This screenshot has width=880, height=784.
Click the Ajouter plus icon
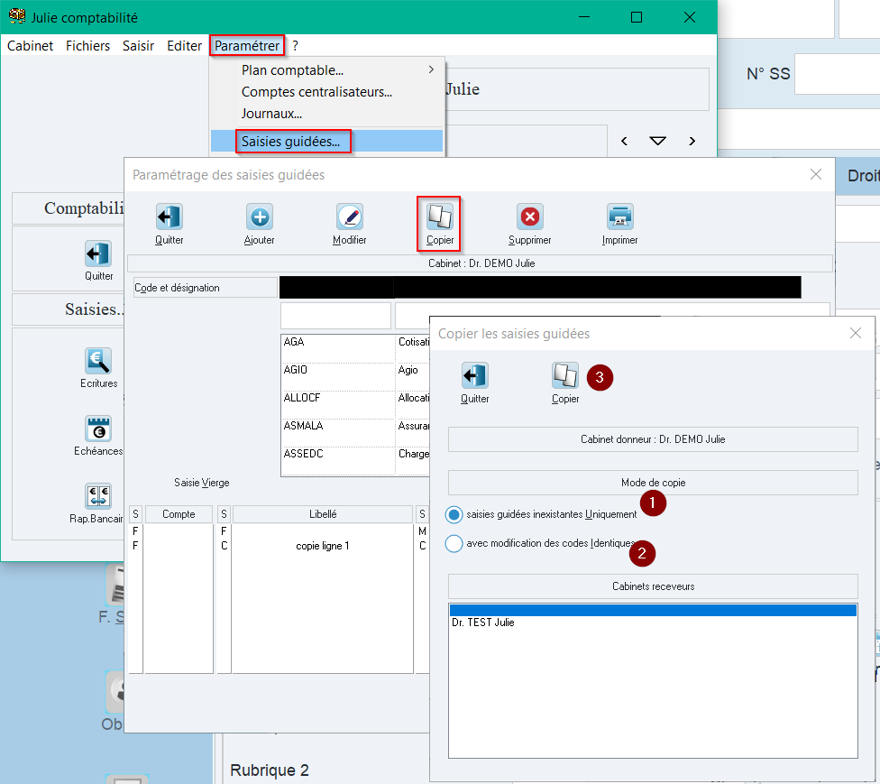pos(260,217)
